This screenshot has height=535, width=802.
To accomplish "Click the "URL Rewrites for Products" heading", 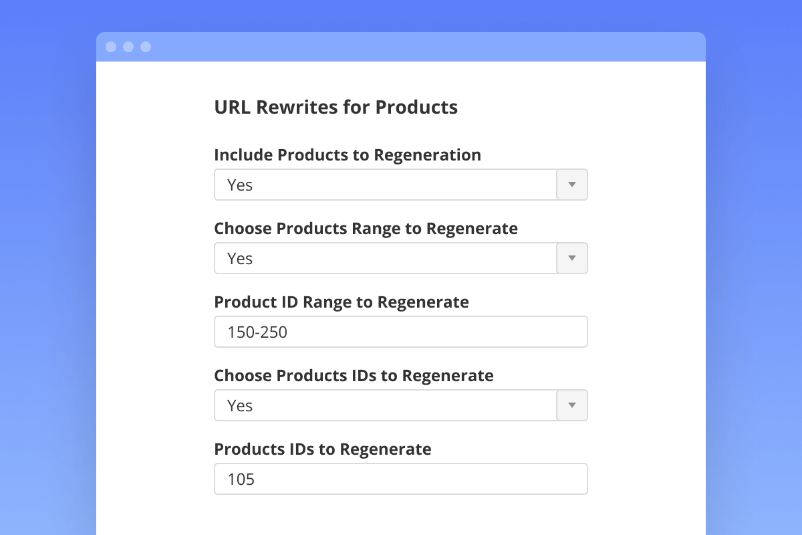I will pyautogui.click(x=336, y=108).
